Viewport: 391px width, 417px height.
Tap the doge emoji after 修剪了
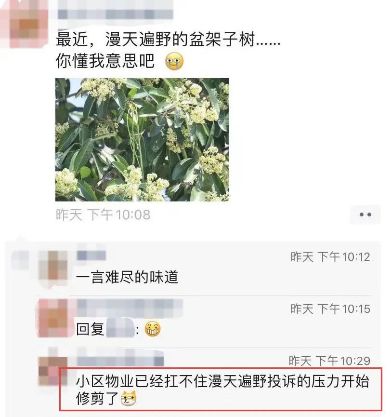pyautogui.click(x=129, y=398)
